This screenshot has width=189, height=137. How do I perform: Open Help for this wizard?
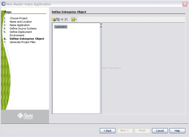click(x=177, y=131)
